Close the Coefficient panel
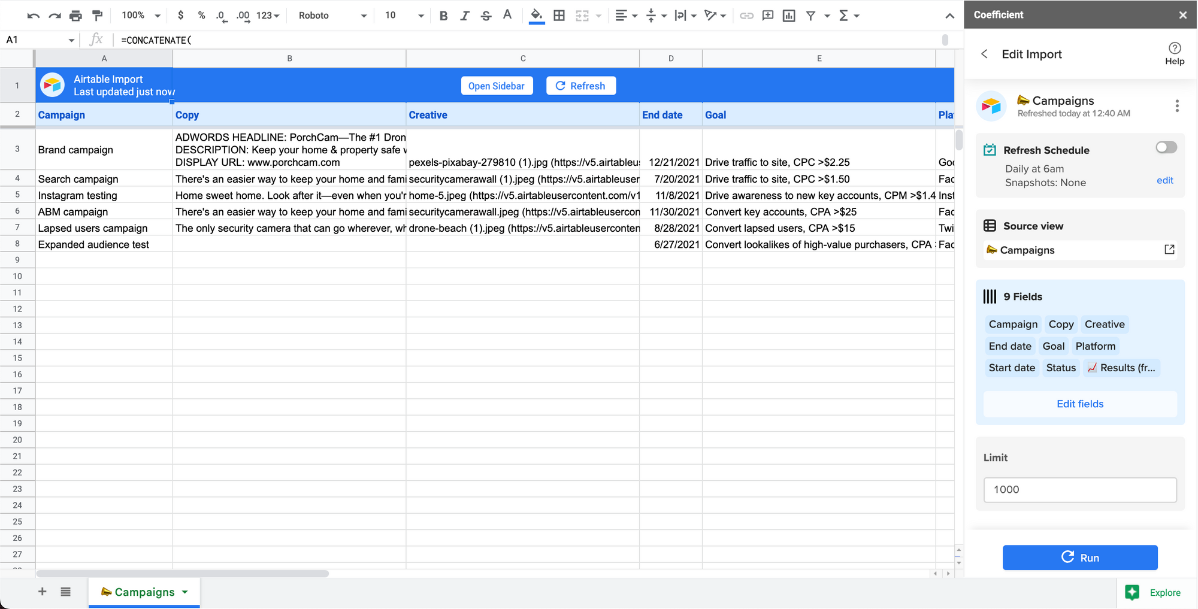The width and height of the screenshot is (1198, 609). [1182, 15]
